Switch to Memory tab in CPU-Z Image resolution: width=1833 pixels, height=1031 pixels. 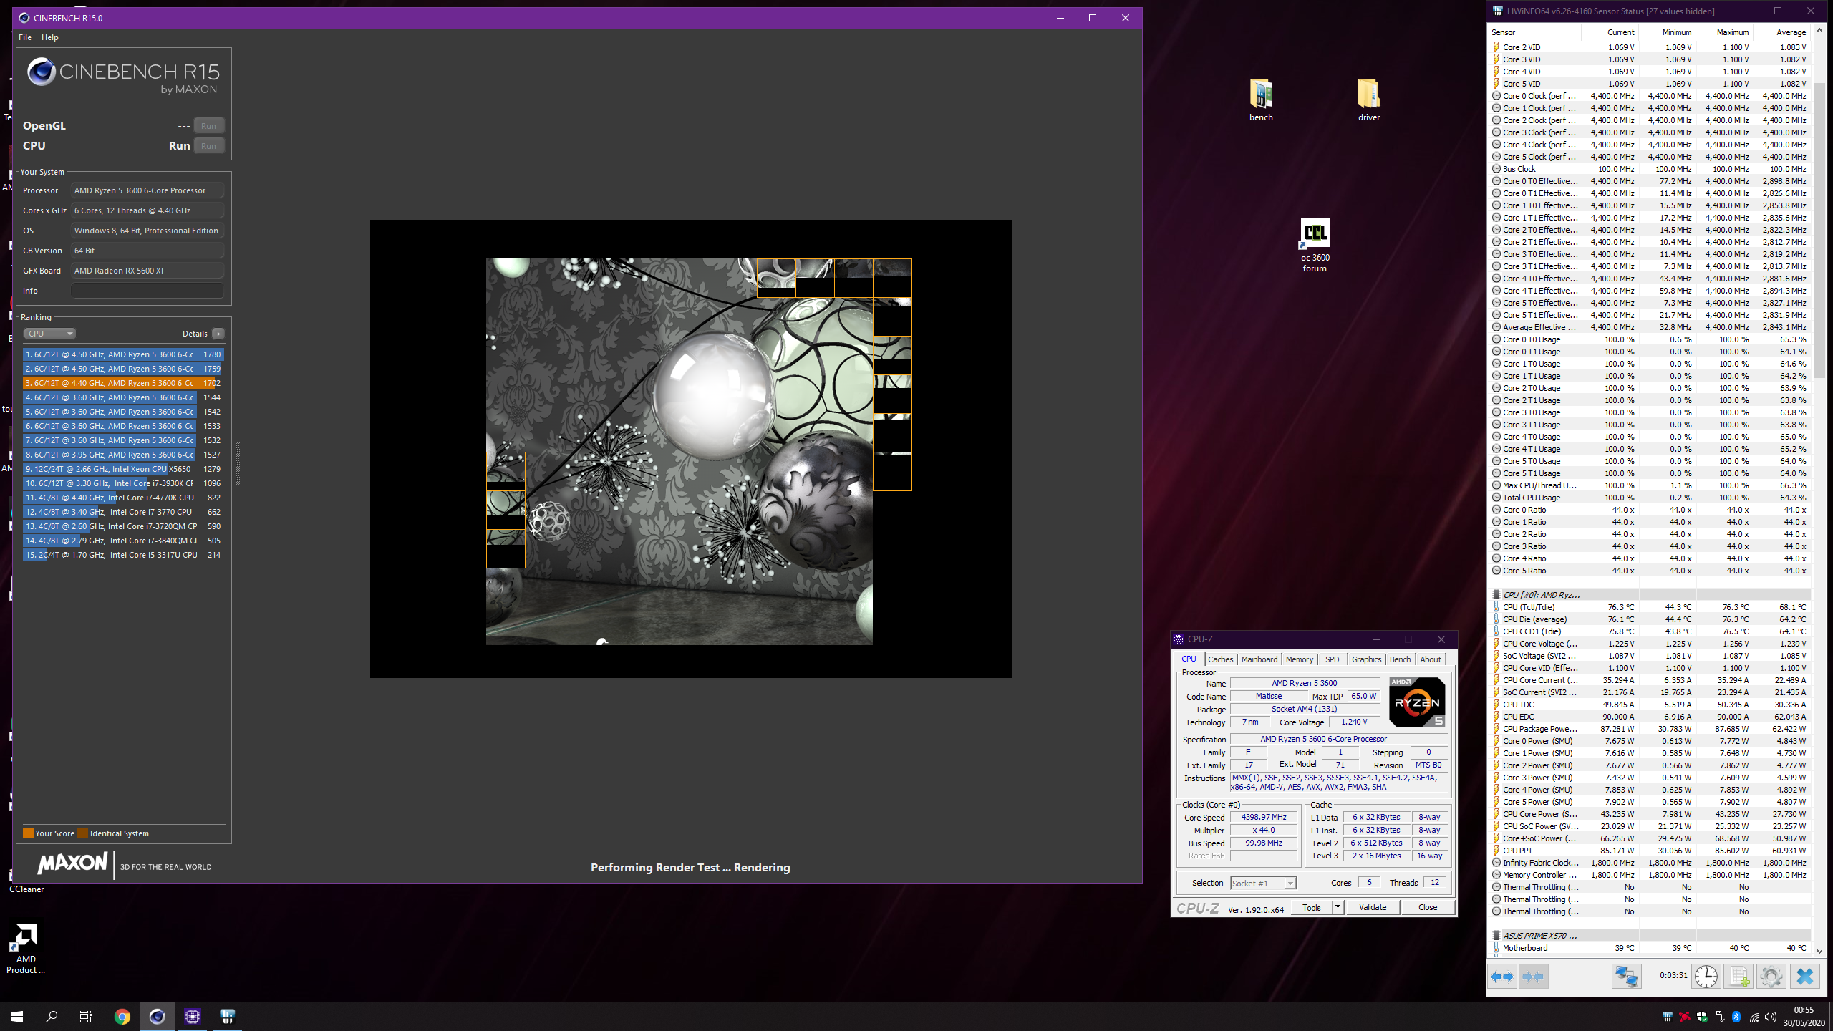click(x=1300, y=659)
